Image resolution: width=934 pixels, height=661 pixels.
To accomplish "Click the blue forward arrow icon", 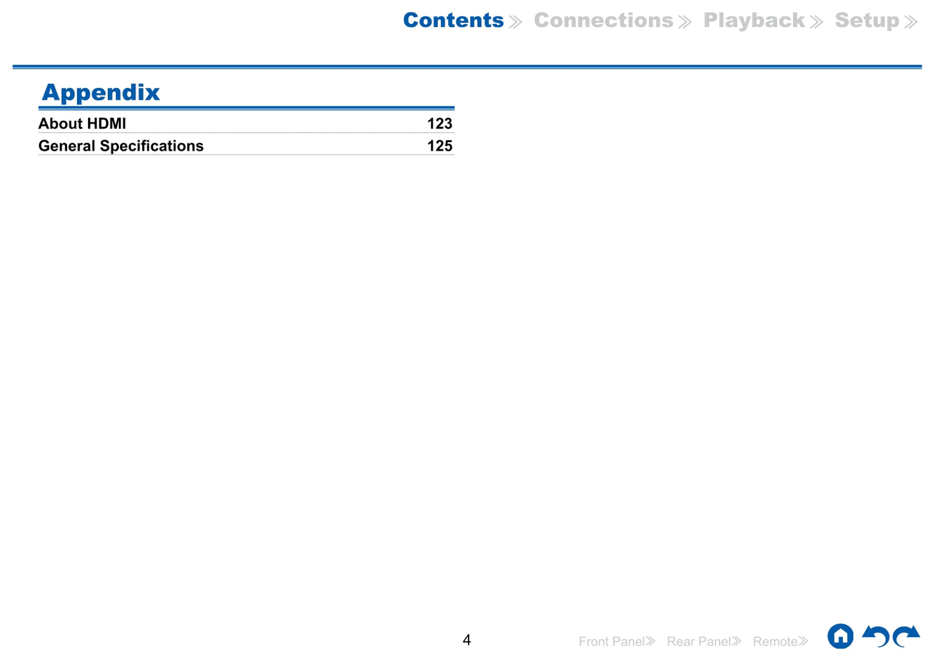I will click(906, 636).
